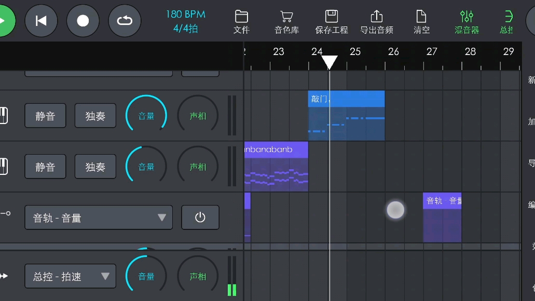Open the 总控 - 拍速 master dropdown

pos(70,276)
